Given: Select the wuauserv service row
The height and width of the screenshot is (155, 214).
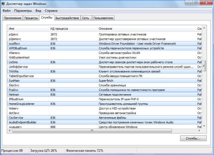Looking at the screenshot, I should click(105, 127).
